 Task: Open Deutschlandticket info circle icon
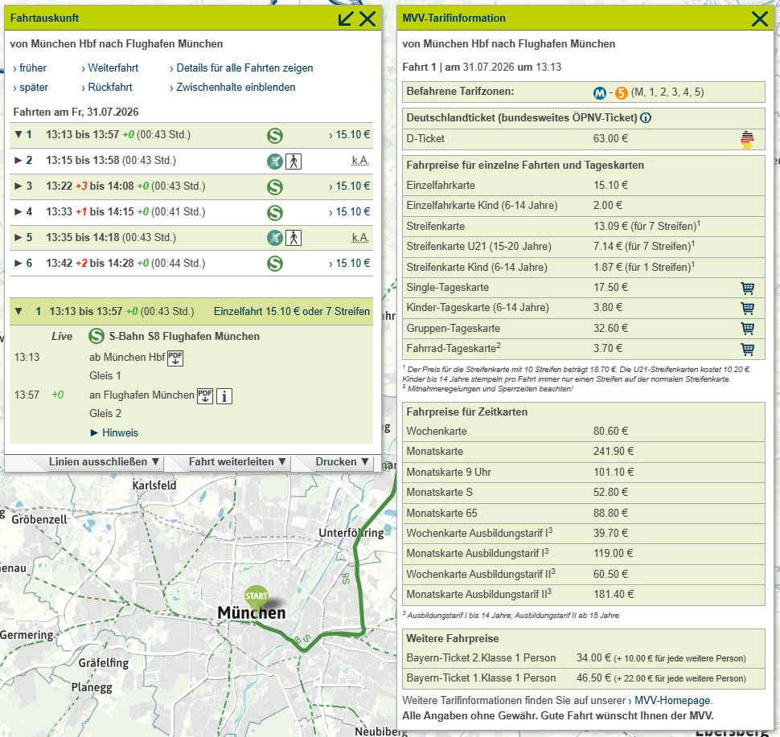[646, 118]
